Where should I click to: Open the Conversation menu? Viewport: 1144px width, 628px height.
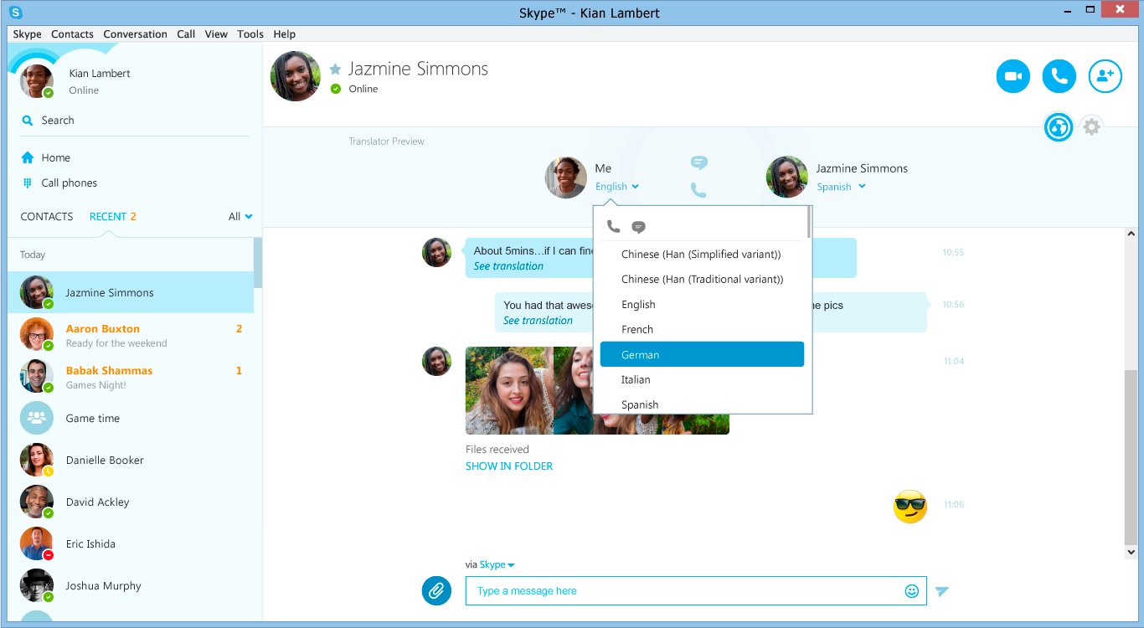(135, 34)
